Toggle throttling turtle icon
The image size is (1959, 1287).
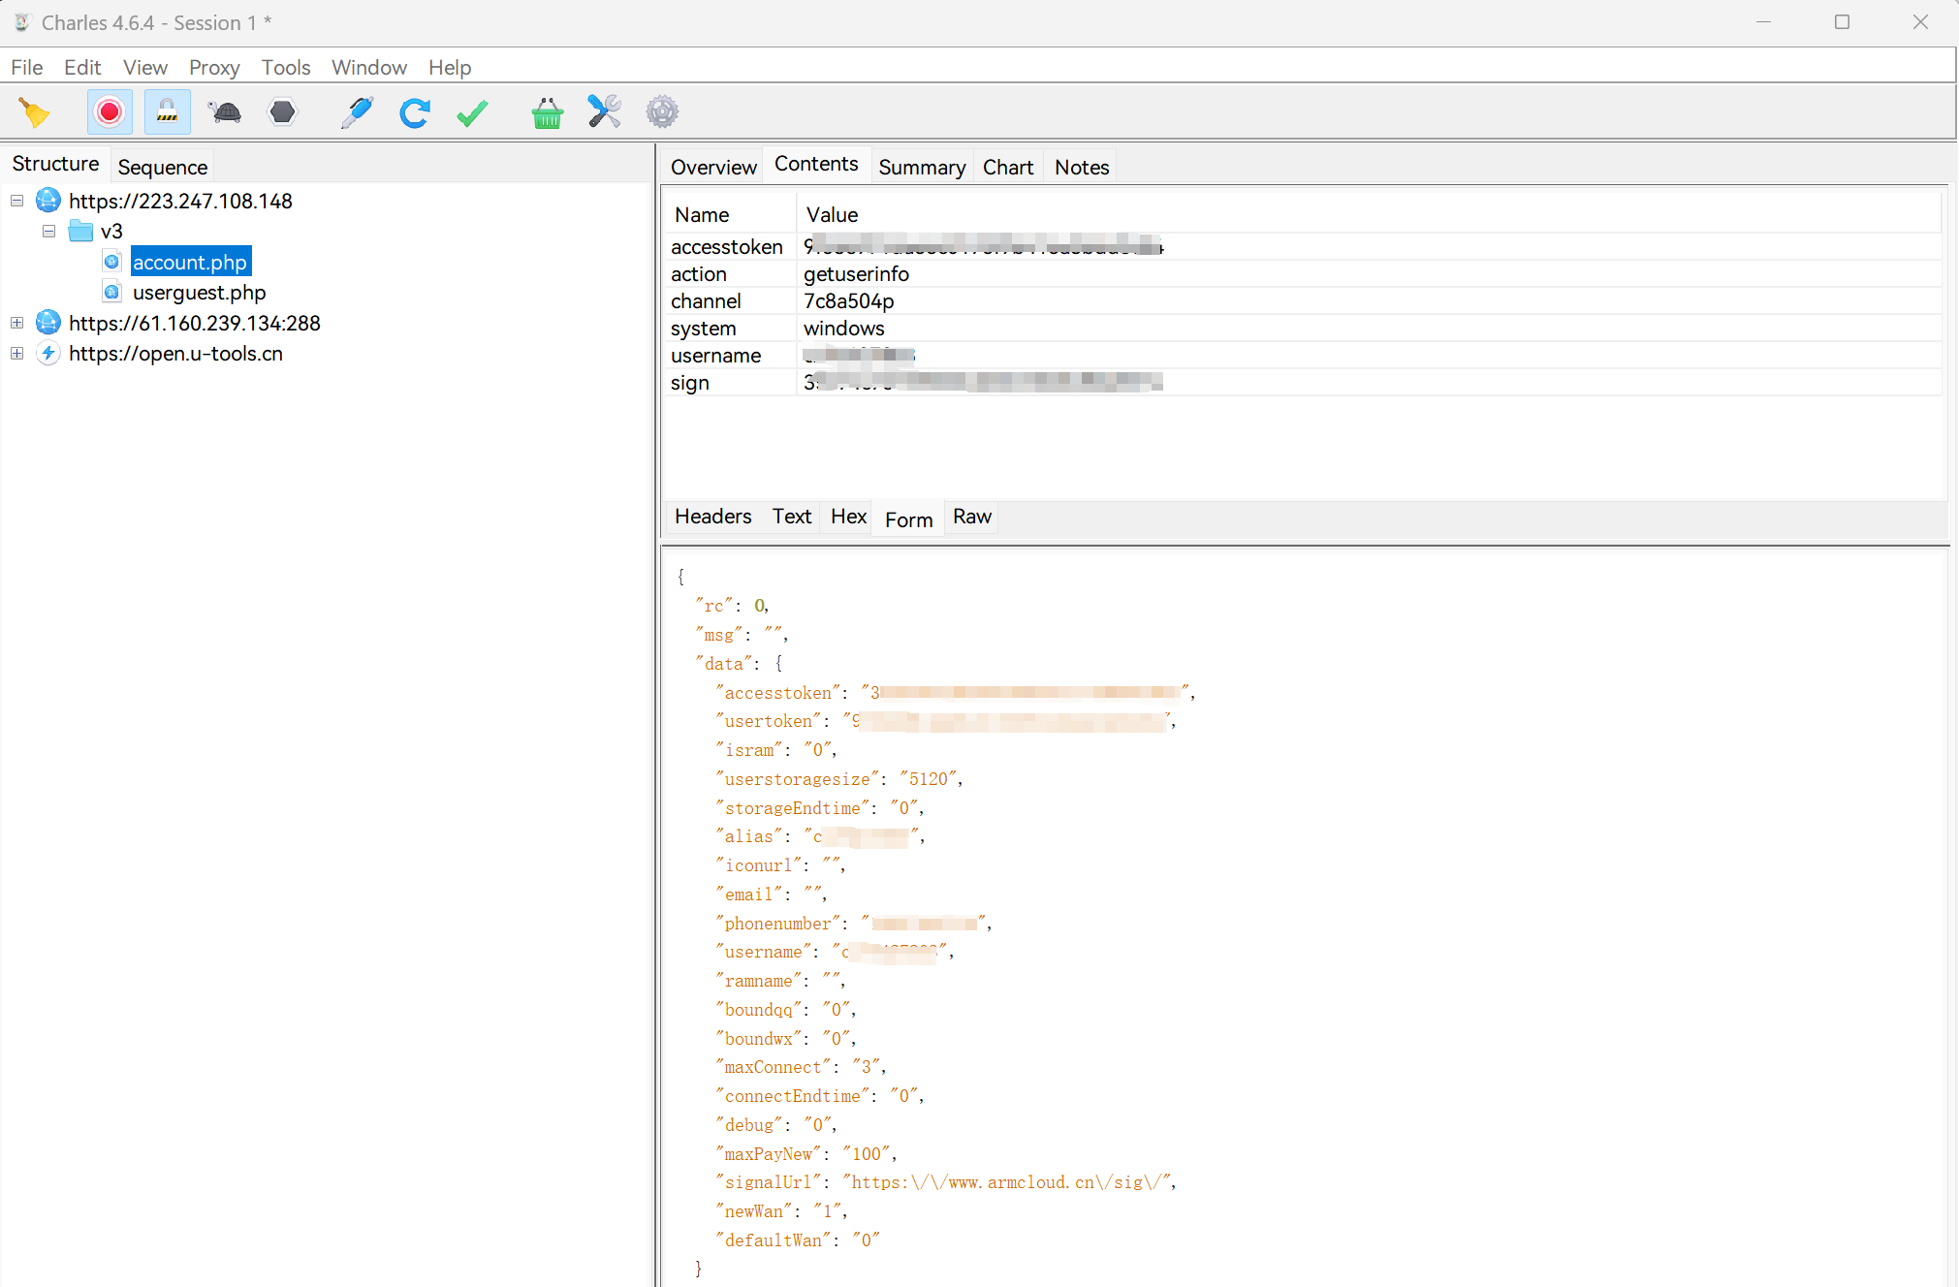(x=225, y=112)
